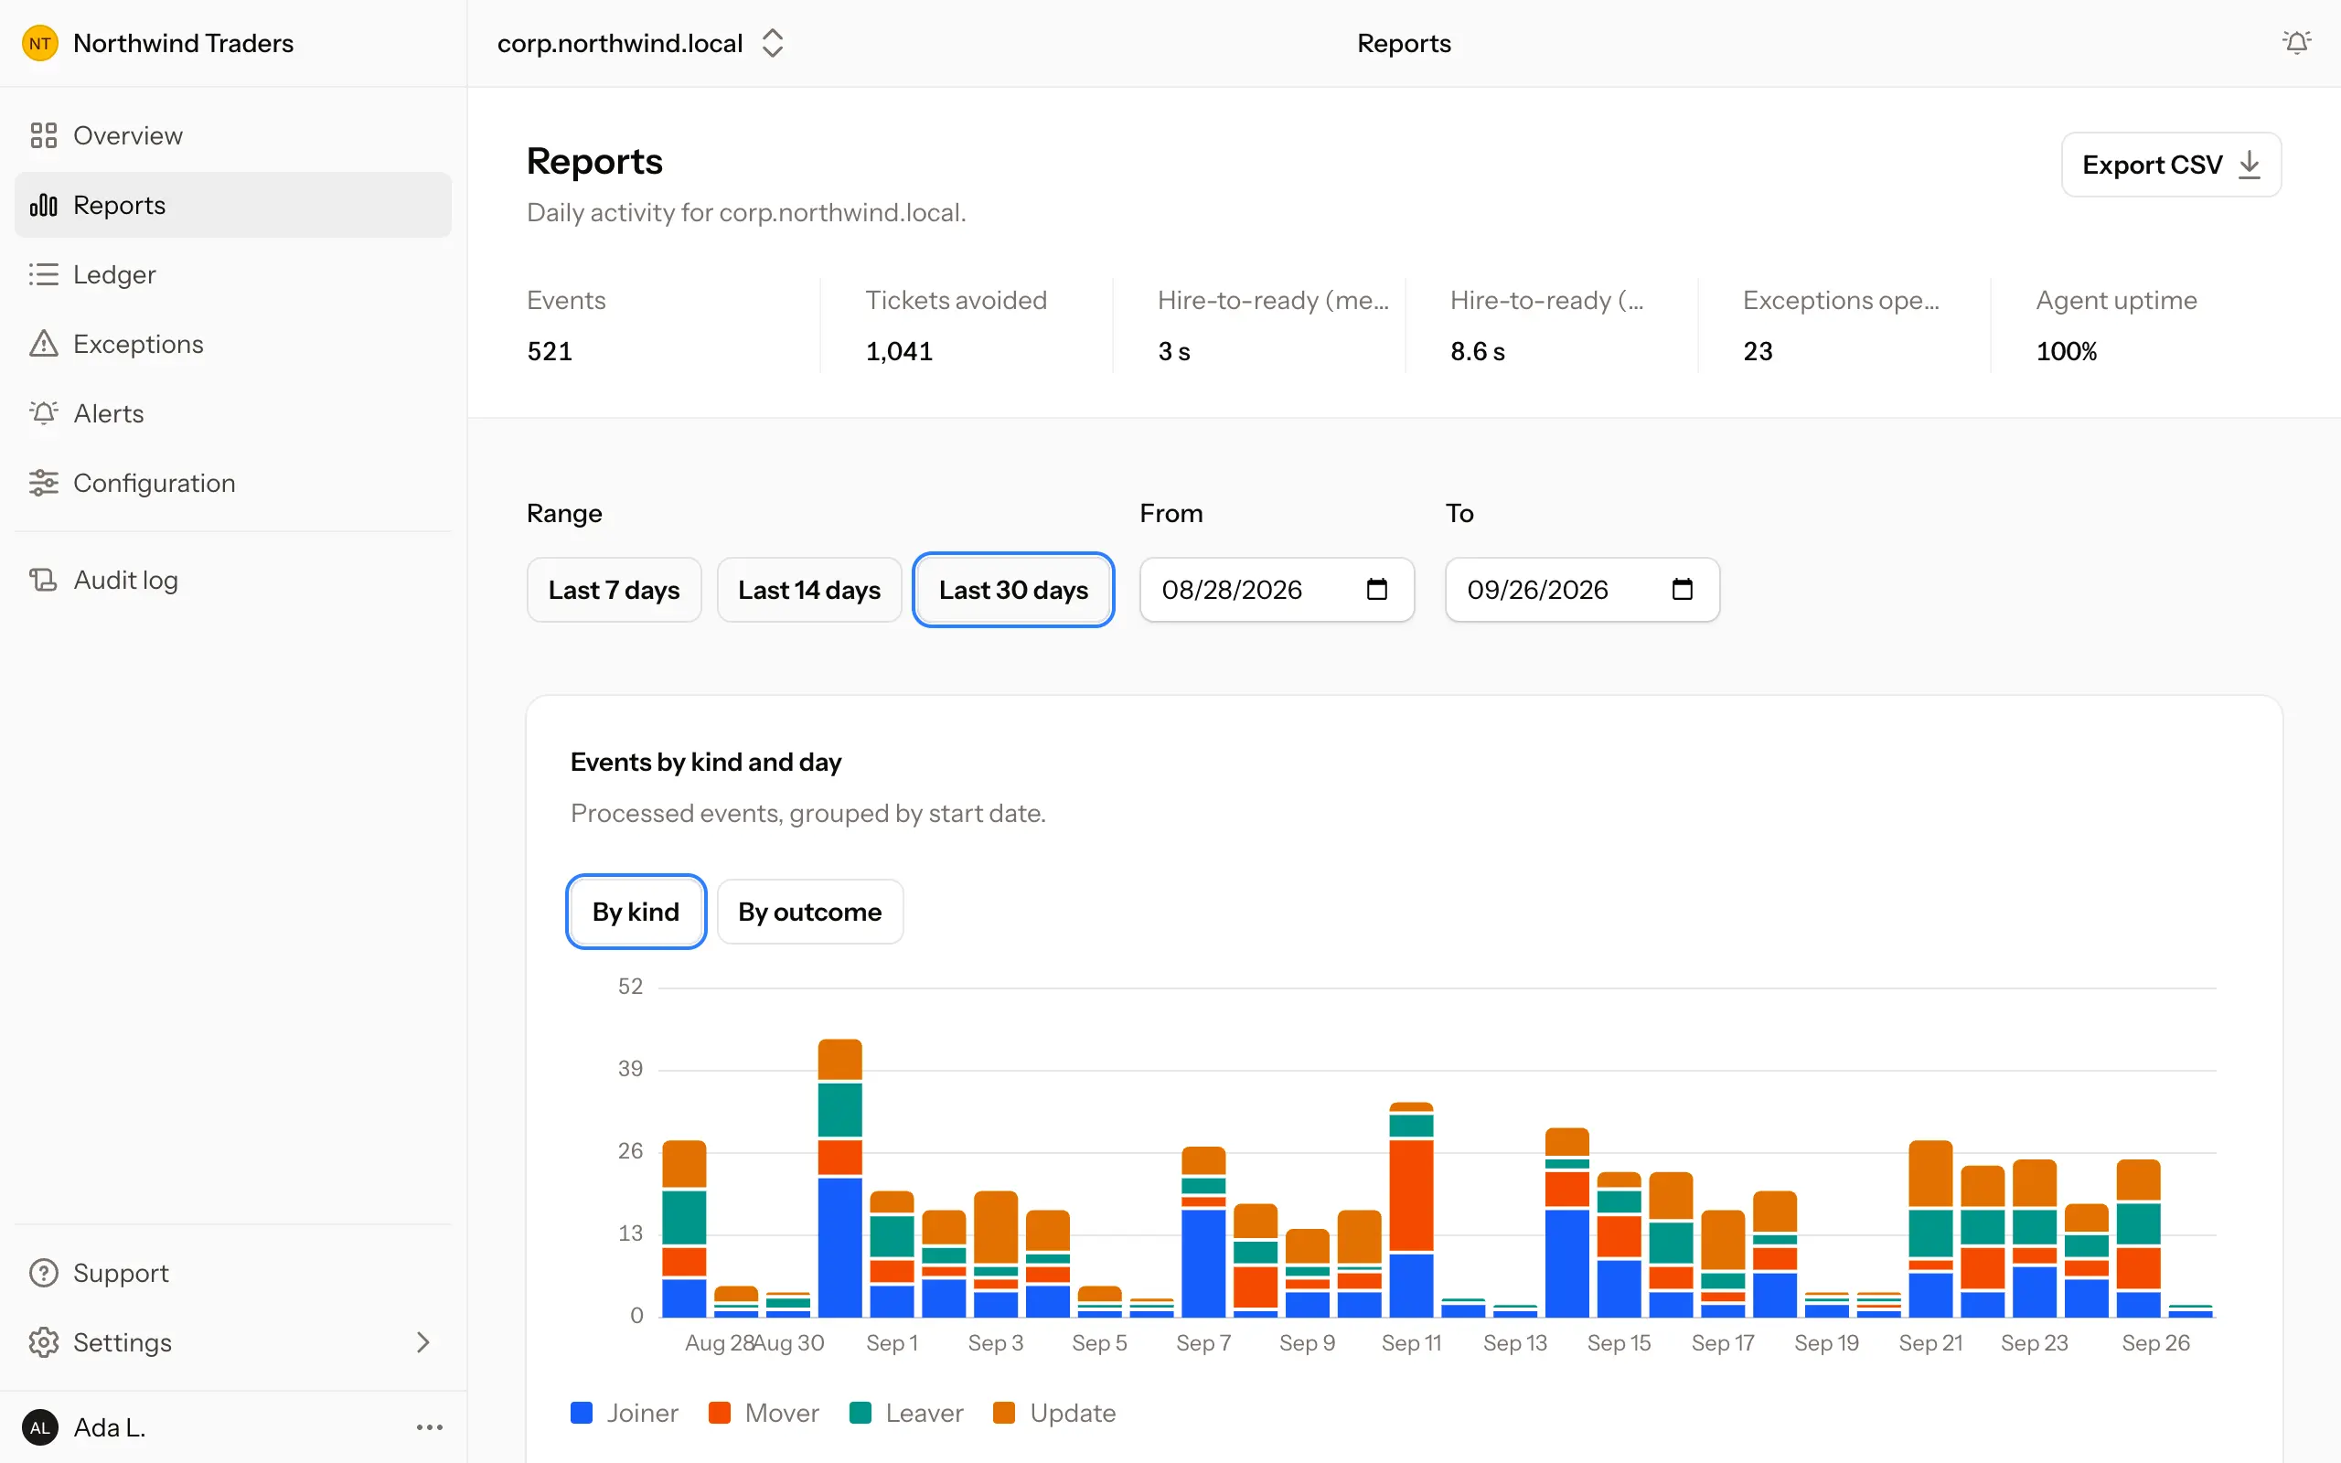The image size is (2341, 1463).
Task: Click the Configuration sliders icon
Action: (44, 483)
